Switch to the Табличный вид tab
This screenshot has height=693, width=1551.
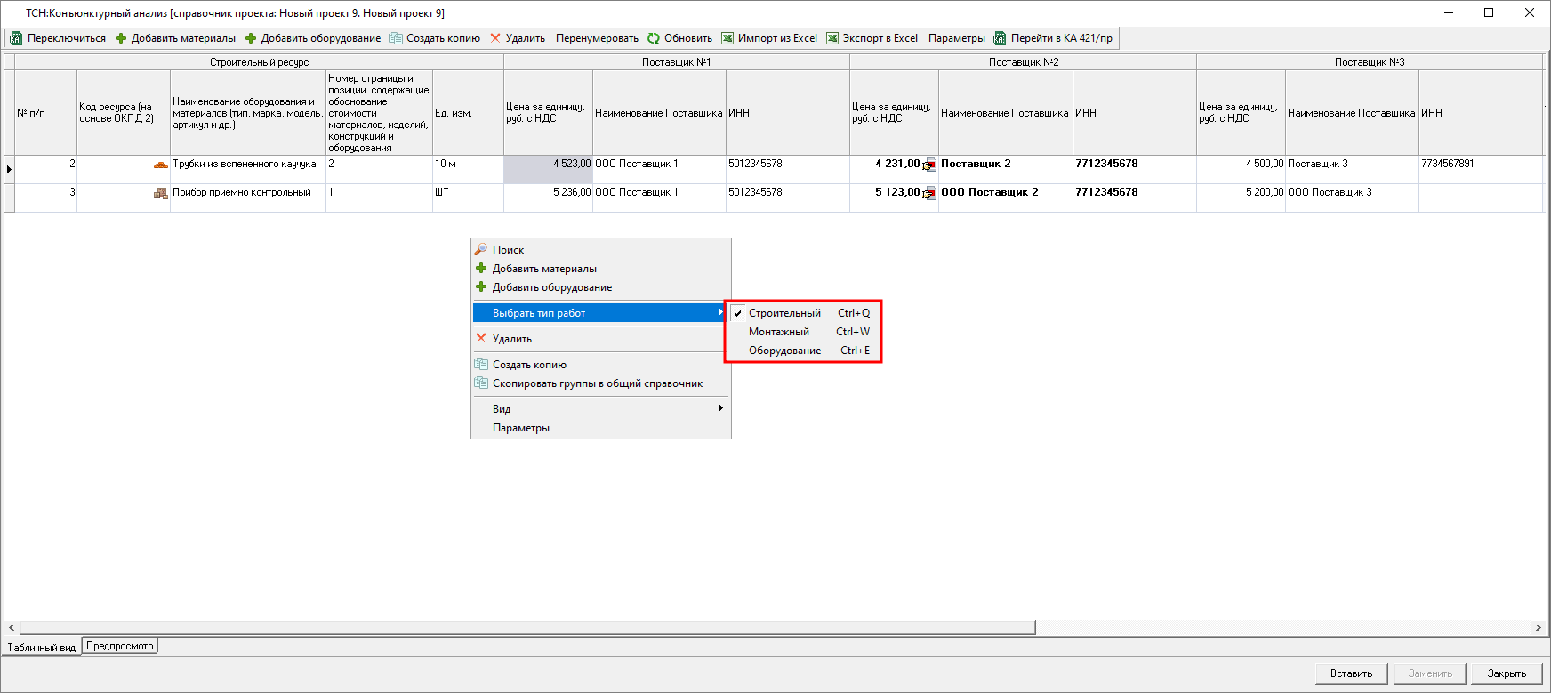(x=42, y=648)
